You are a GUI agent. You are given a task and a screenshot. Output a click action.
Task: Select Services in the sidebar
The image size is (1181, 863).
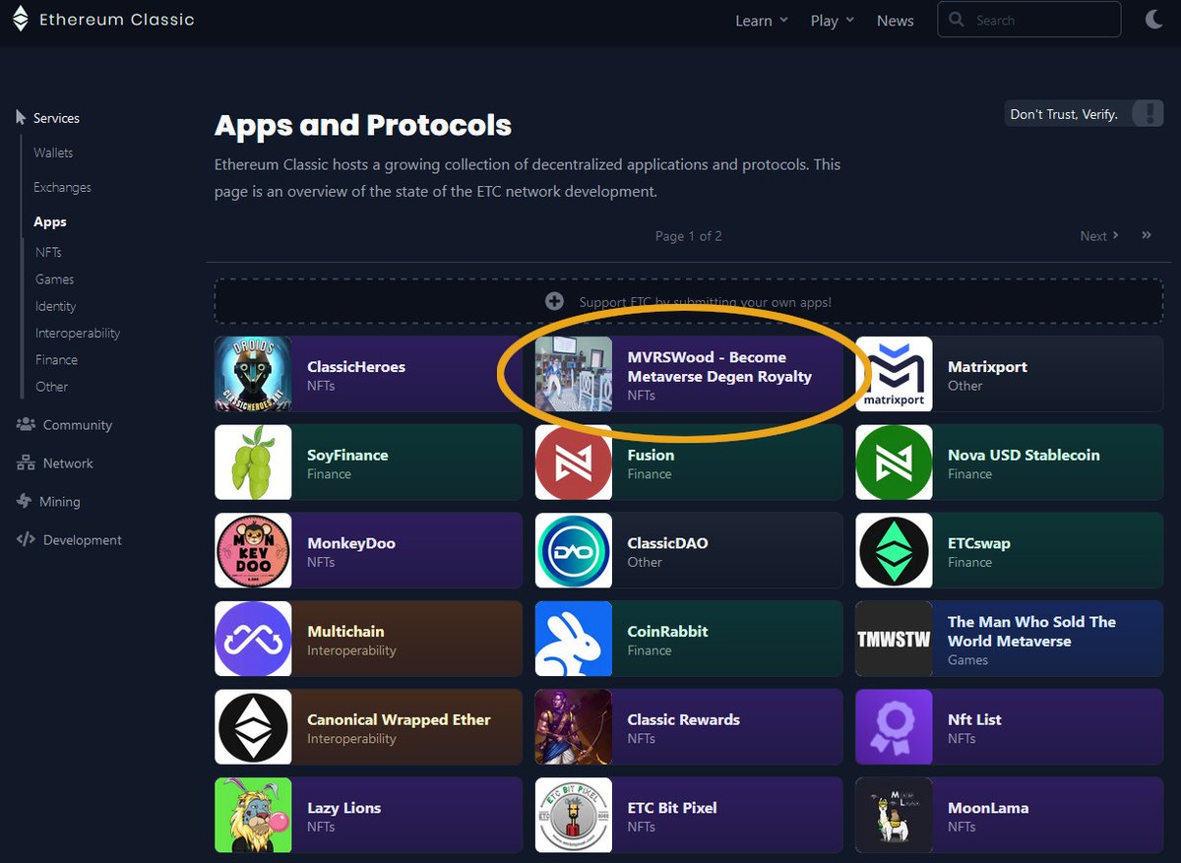(56, 118)
